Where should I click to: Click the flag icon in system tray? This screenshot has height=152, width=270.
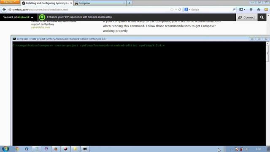pyautogui.click(x=237, y=149)
